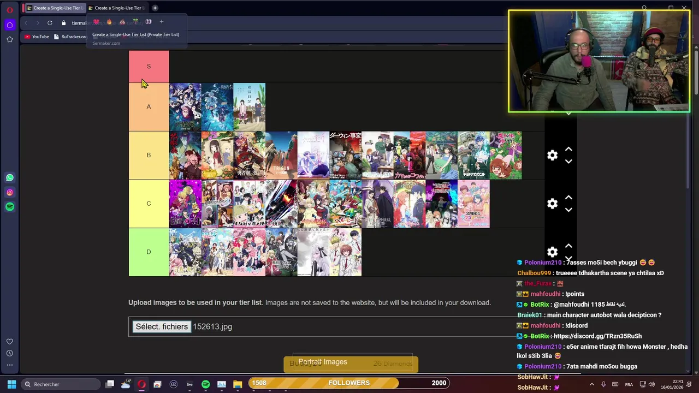Select the first anime poster in tier A

point(185,107)
